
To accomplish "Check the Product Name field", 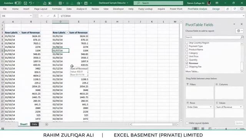I will click(x=187, y=49).
